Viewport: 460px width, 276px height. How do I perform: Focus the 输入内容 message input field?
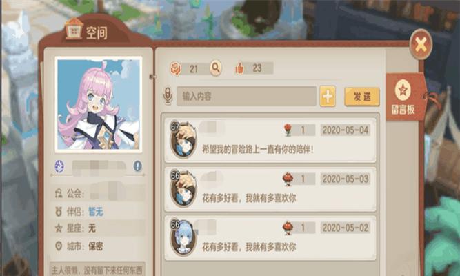[246, 97]
